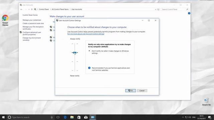Click ENG language indicator in tray
The width and height of the screenshot is (214, 120).
click(x=194, y=117)
